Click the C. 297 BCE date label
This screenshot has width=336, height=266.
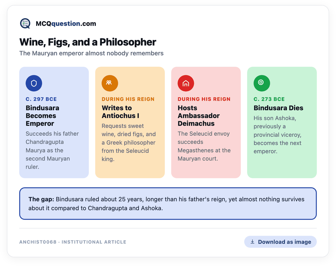tap(41, 99)
